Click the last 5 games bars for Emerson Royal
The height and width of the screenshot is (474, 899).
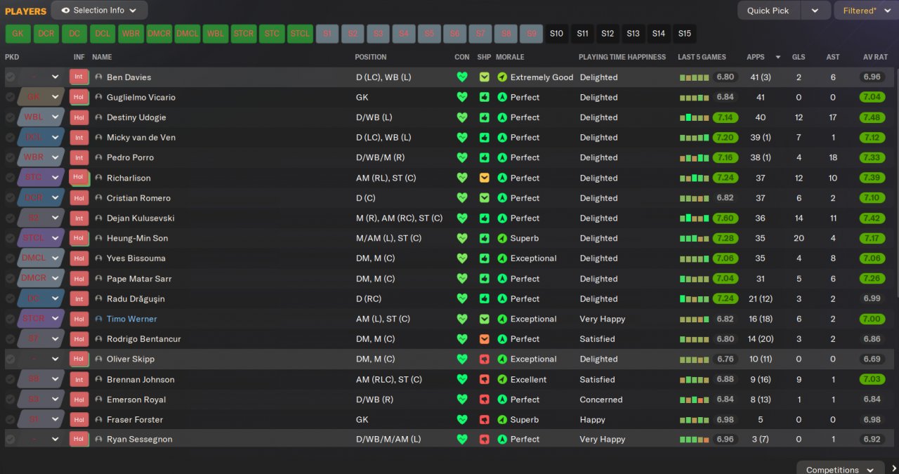click(x=694, y=400)
